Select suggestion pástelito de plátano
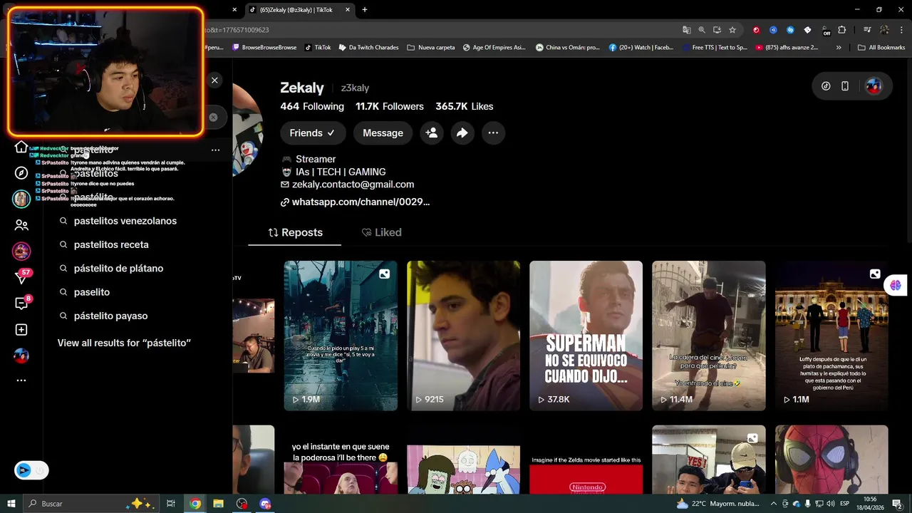Viewport: 912px width, 513px height. (x=118, y=268)
